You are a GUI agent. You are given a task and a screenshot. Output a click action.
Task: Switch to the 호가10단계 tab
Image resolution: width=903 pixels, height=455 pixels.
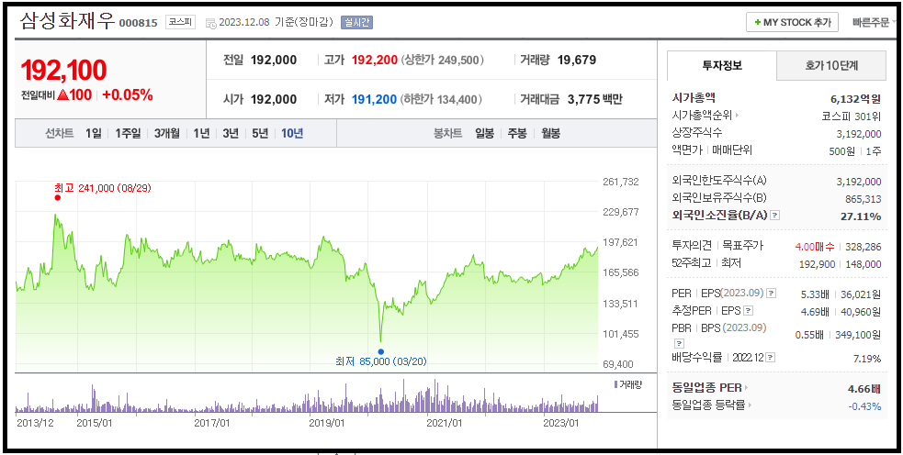click(x=831, y=65)
